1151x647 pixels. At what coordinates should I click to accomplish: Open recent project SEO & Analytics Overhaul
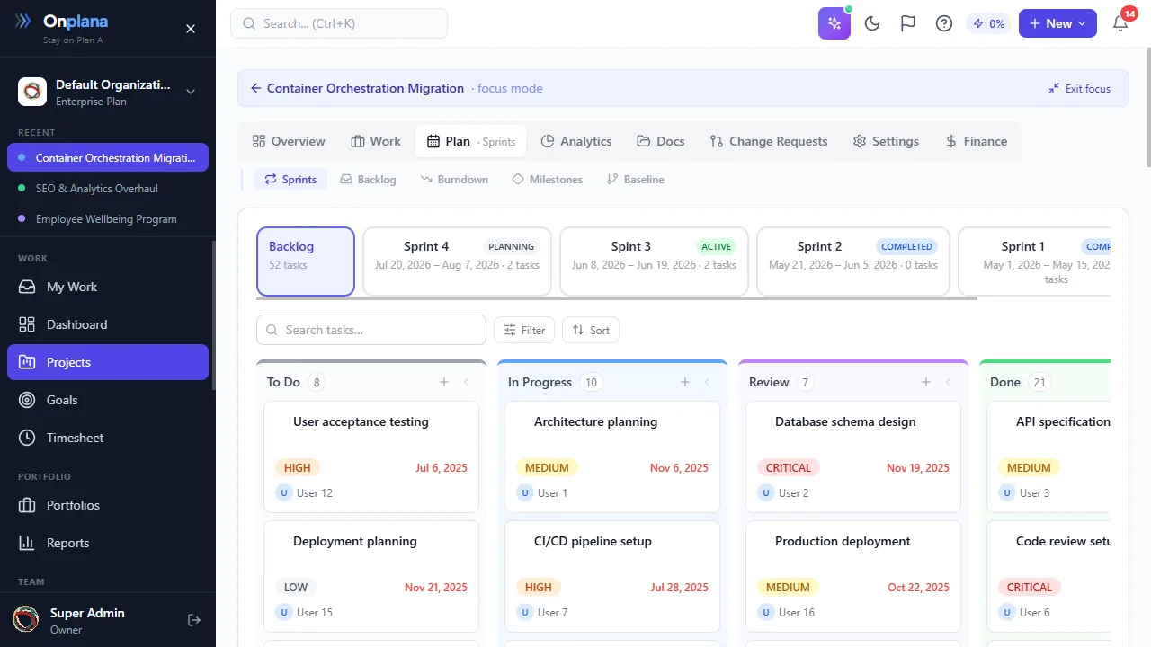click(108, 189)
